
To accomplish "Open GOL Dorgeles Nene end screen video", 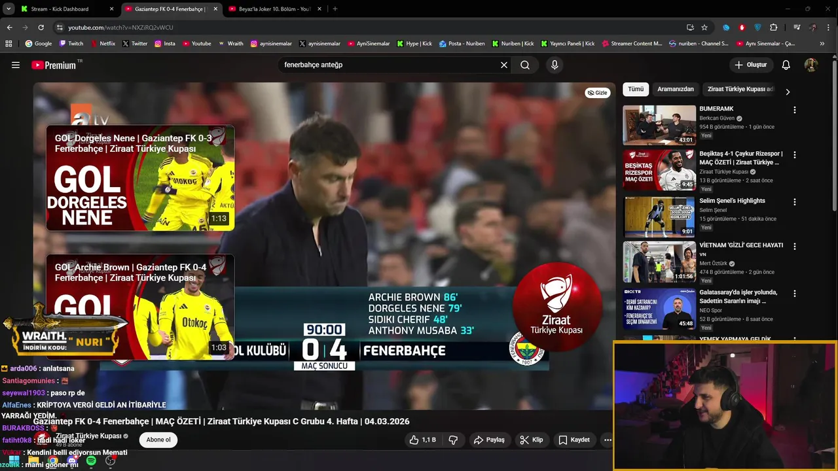I will point(140,178).
